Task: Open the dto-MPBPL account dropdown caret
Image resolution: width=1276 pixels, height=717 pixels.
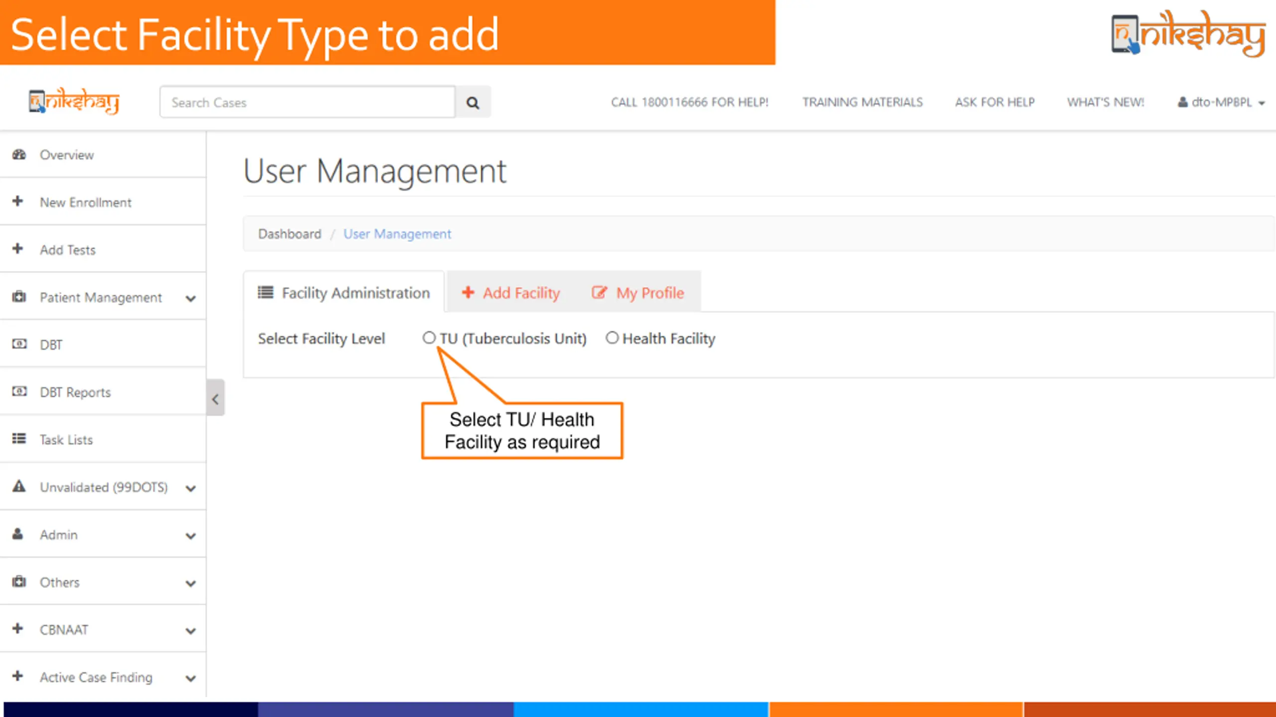Action: tap(1262, 104)
